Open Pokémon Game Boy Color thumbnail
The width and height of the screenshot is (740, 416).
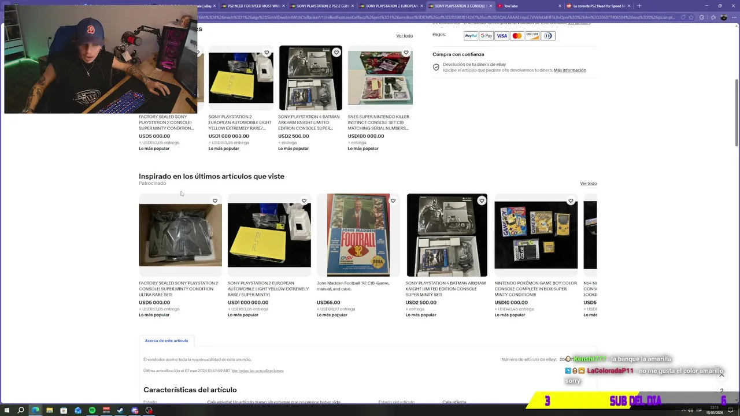click(536, 235)
